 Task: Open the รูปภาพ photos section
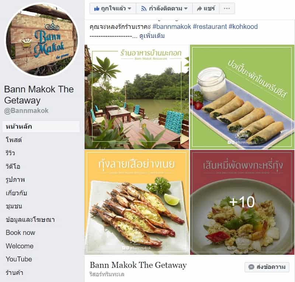click(x=15, y=180)
